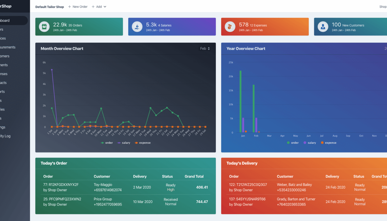Open delivery order 122: T212WZ25C0Q3G7

[x=248, y=185]
